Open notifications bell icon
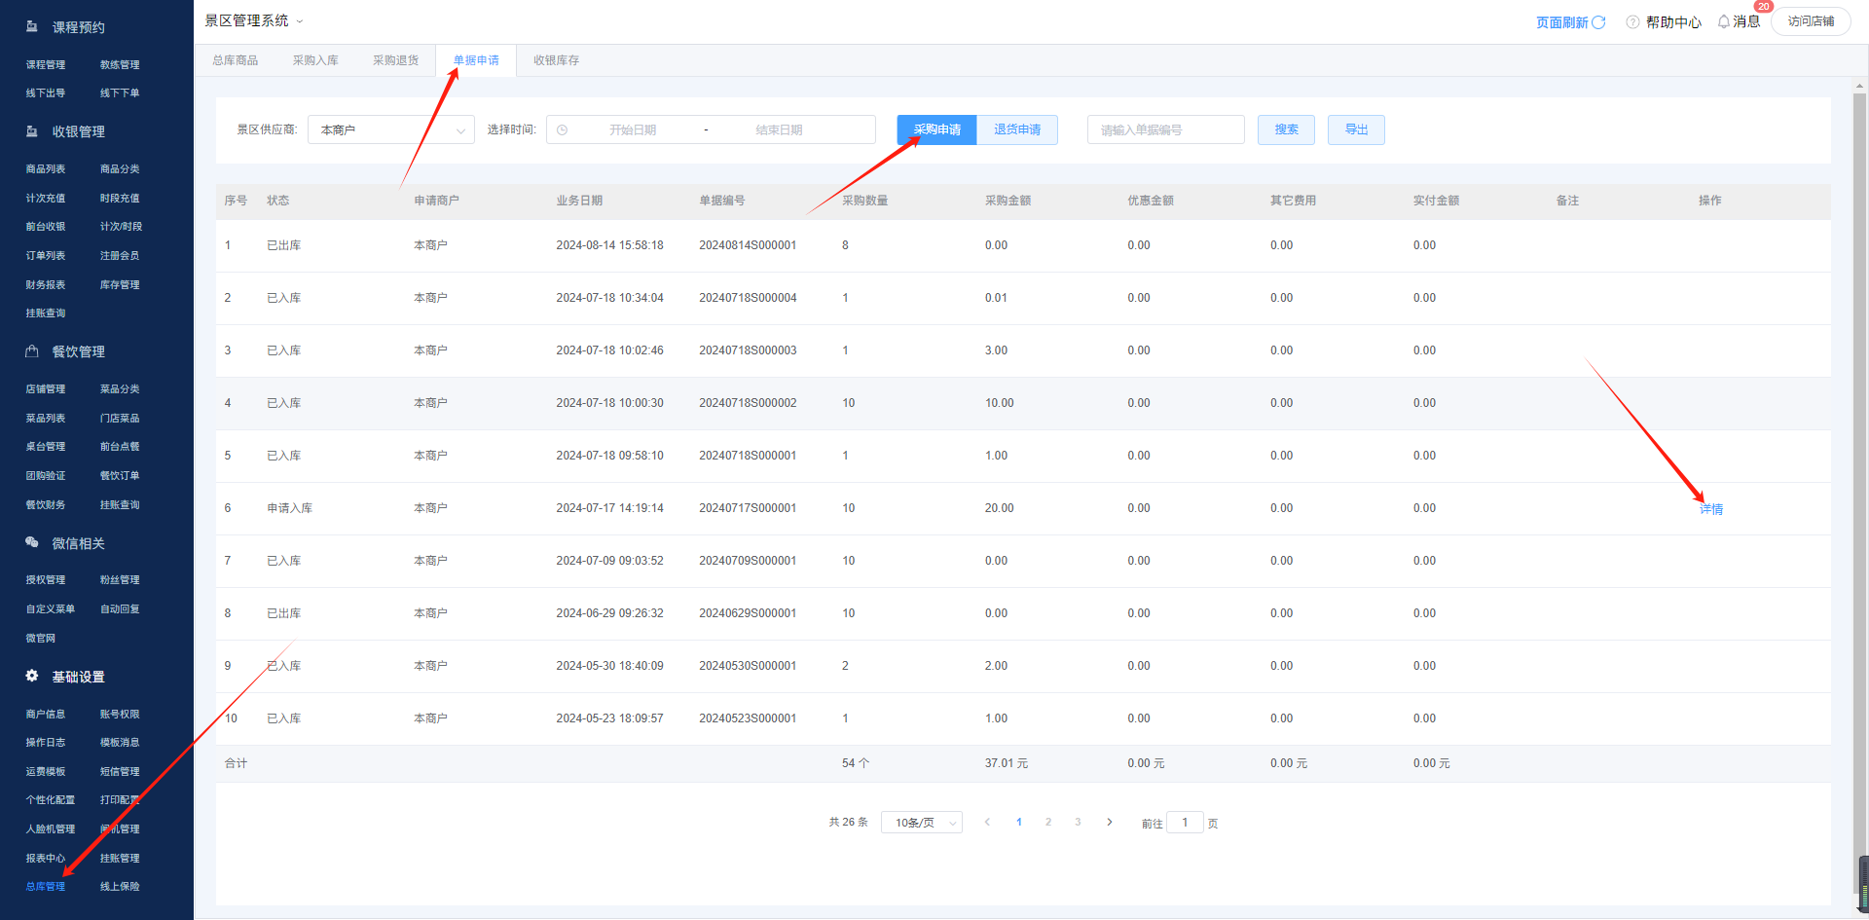The height and width of the screenshot is (920, 1869). tap(1724, 21)
